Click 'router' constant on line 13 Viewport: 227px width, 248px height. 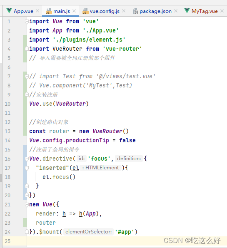coord(59,131)
